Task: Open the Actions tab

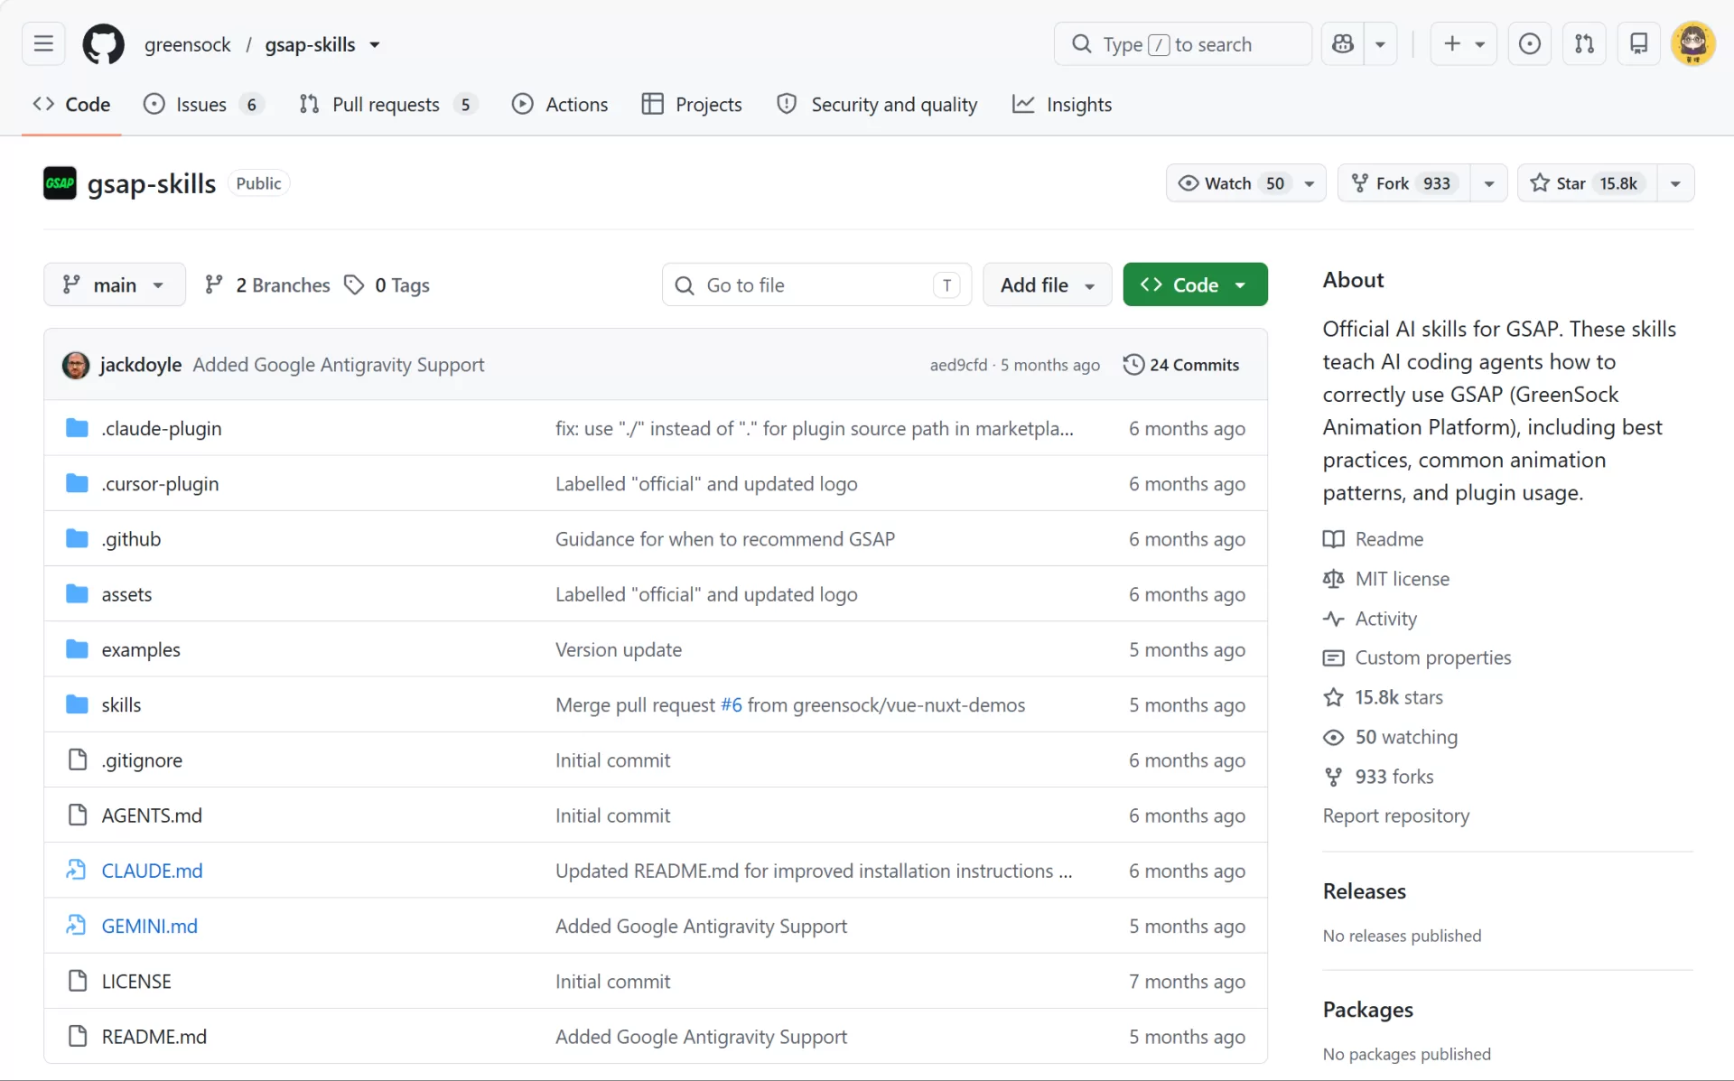Action: [x=560, y=105]
